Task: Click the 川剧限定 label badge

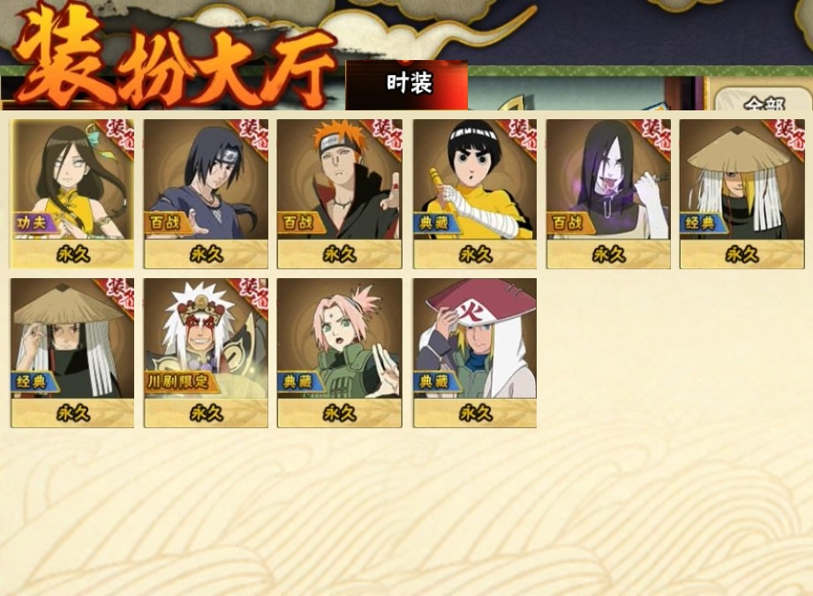Action: tap(177, 382)
